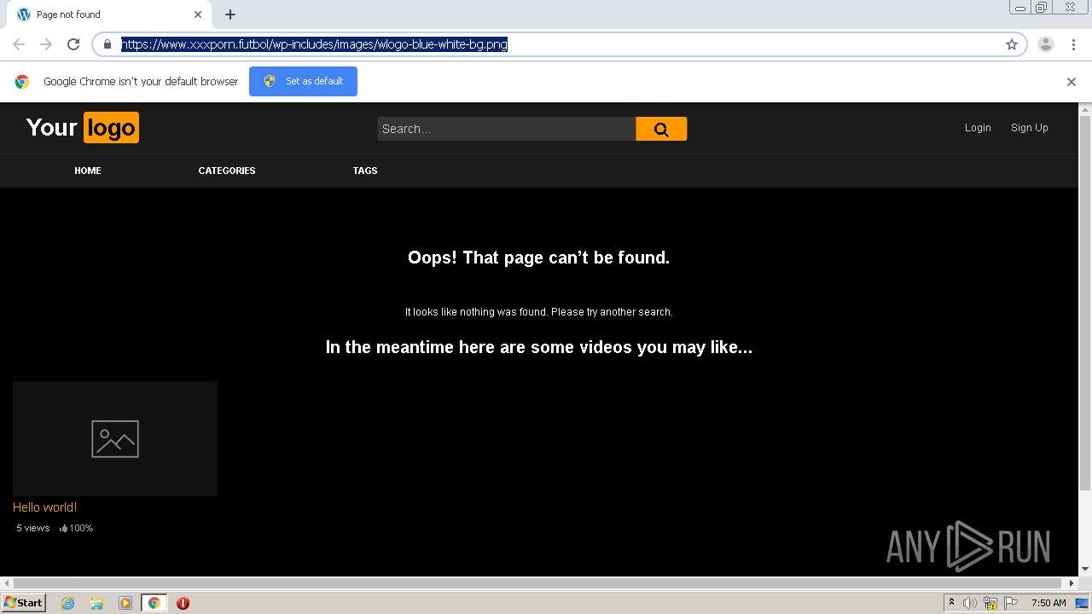1092x614 pixels.
Task: Open the media player taskbar icon
Action: coord(125,603)
